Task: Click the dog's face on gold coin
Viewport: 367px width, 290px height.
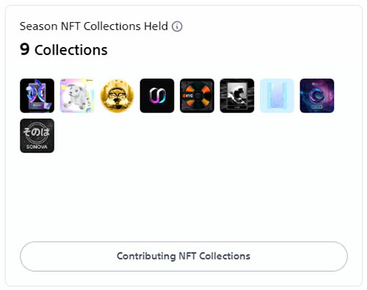Action: (117, 96)
